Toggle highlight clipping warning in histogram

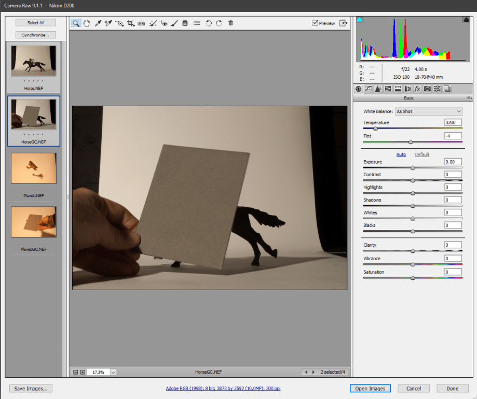click(x=466, y=20)
